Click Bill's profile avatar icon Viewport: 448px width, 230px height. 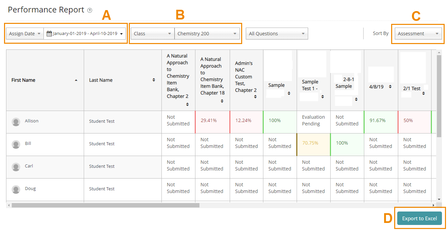[x=16, y=144]
